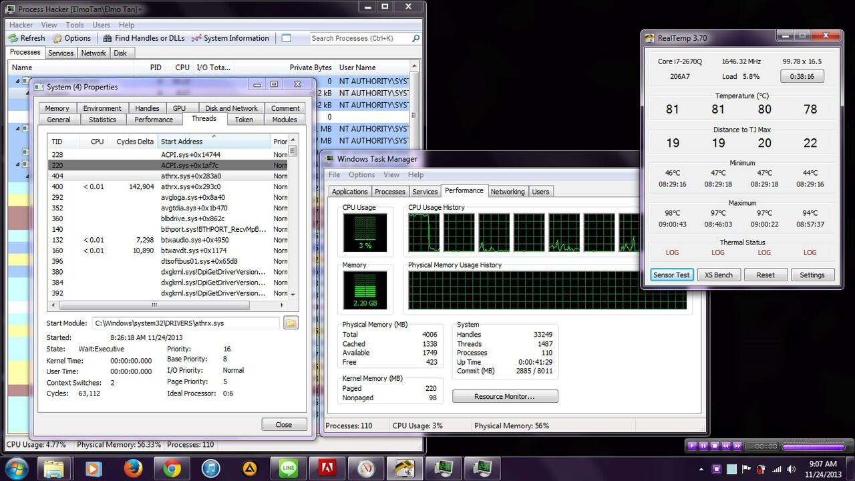Open Task Manager File menu
The image size is (855, 481).
[334, 174]
